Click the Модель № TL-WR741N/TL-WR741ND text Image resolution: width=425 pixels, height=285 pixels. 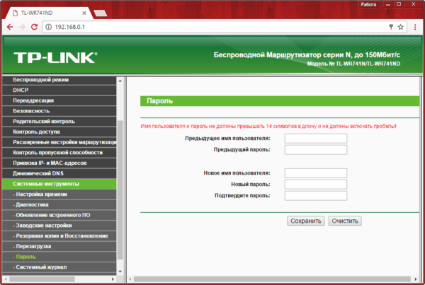(x=353, y=64)
